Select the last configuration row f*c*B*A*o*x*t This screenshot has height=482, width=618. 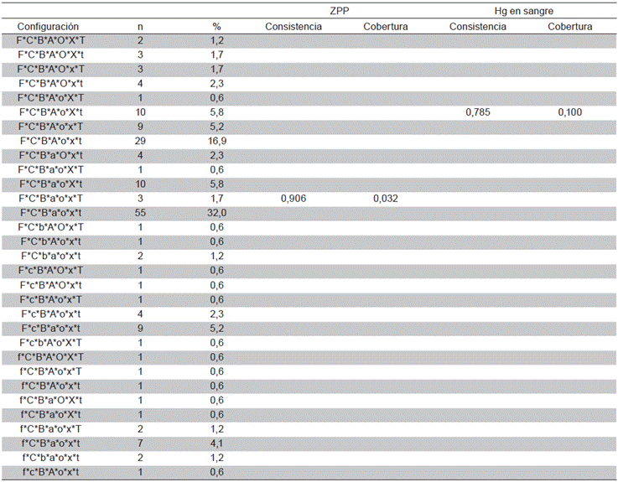pos(50,472)
